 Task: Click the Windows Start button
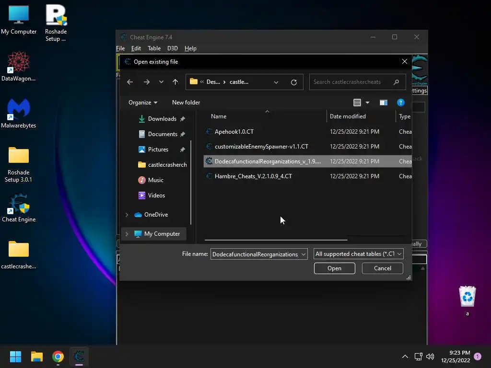(x=15, y=356)
